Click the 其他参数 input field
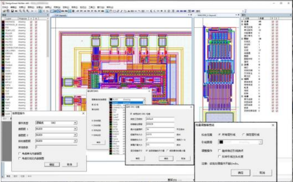 (x=56, y=147)
